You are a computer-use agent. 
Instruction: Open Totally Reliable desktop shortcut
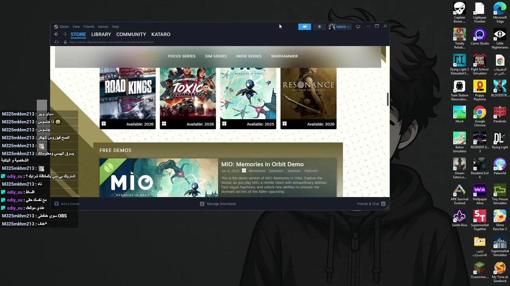[459, 39]
